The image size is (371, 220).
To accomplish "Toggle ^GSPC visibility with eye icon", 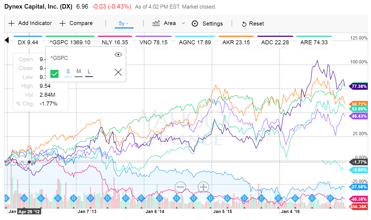I will (x=118, y=55).
